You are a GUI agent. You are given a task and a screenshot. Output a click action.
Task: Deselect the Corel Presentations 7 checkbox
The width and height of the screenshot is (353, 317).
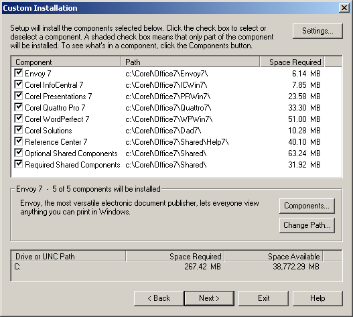(18, 96)
